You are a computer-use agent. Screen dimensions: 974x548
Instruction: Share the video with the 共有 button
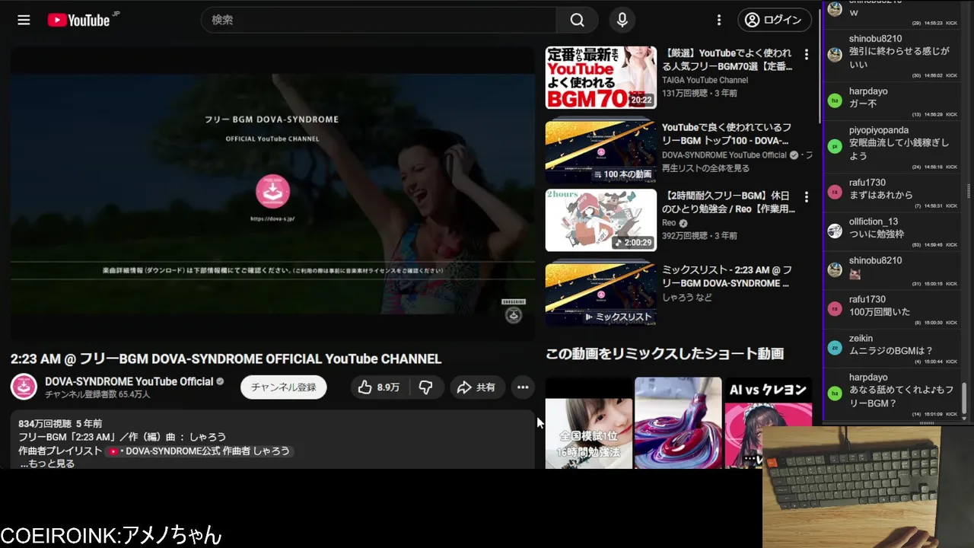click(x=476, y=387)
